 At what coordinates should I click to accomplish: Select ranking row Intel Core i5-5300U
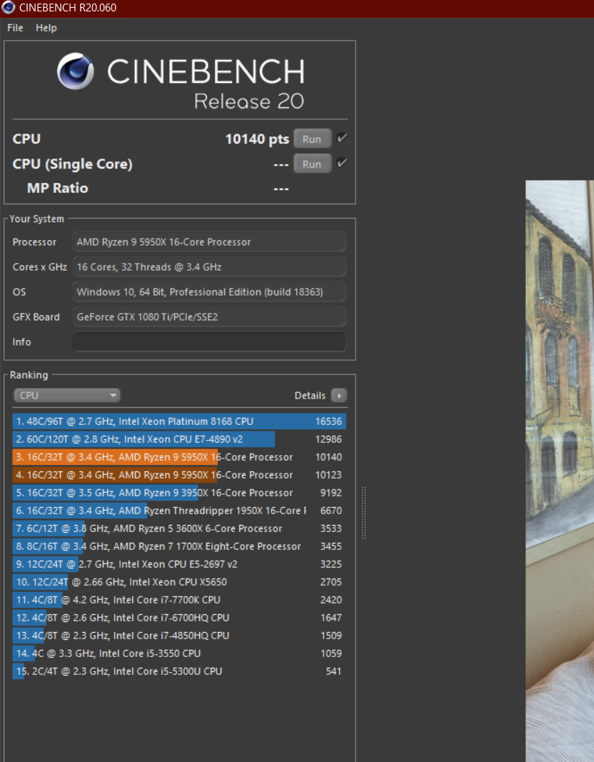(179, 671)
